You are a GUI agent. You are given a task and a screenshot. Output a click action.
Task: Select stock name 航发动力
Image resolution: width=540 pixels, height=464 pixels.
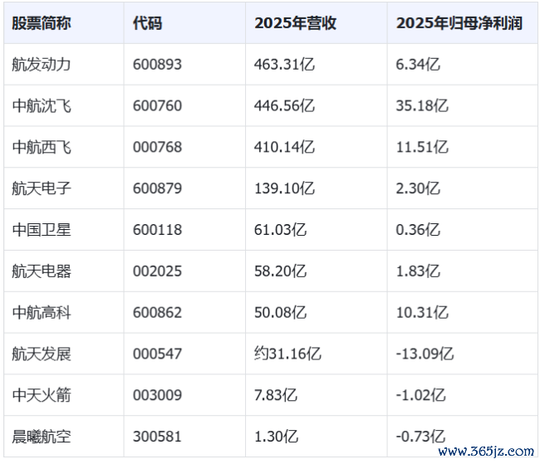[42, 65]
